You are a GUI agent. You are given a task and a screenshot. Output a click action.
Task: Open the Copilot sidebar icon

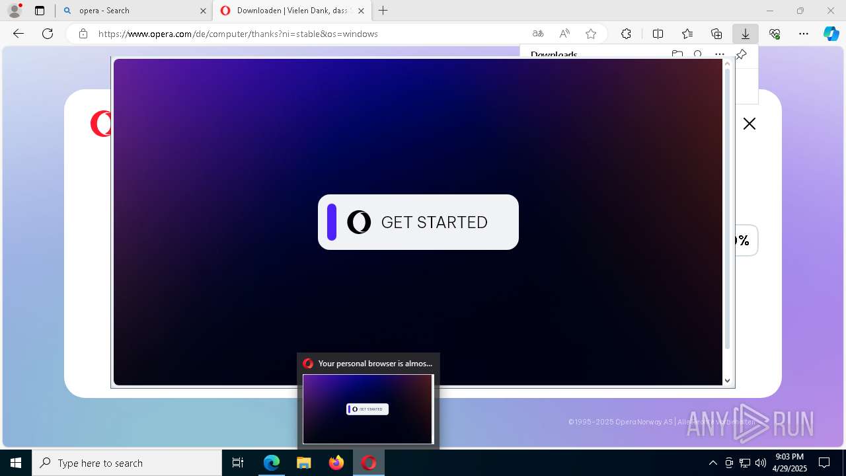[x=831, y=34]
